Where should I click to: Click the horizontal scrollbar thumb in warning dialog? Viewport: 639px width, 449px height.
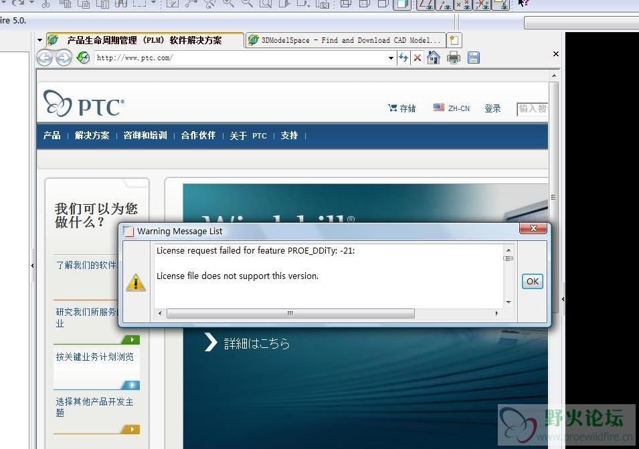[290, 313]
